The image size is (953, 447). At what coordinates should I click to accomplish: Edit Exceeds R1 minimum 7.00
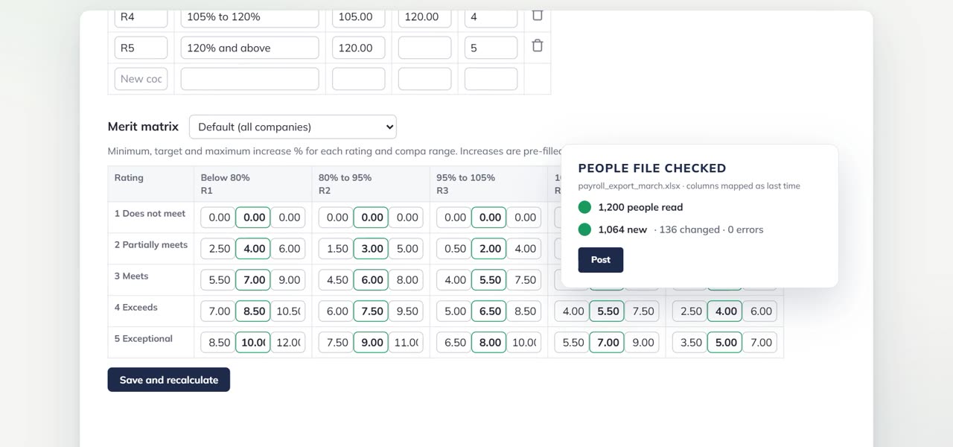(x=218, y=311)
